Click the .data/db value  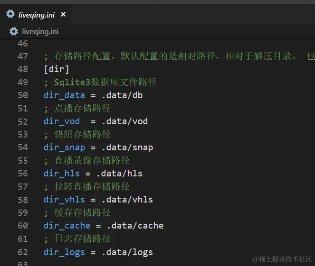click(x=122, y=95)
